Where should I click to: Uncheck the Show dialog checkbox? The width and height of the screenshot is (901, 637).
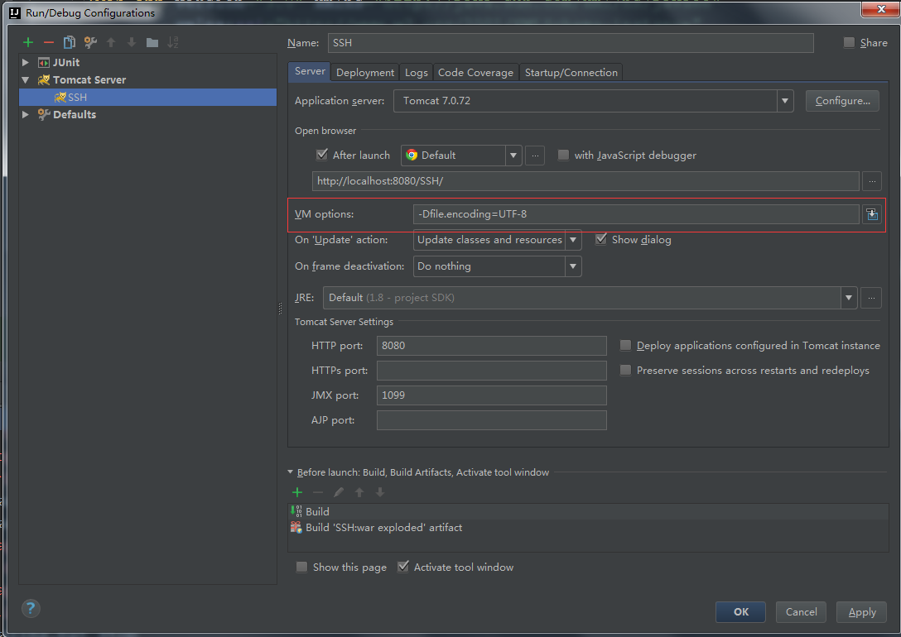tap(600, 239)
